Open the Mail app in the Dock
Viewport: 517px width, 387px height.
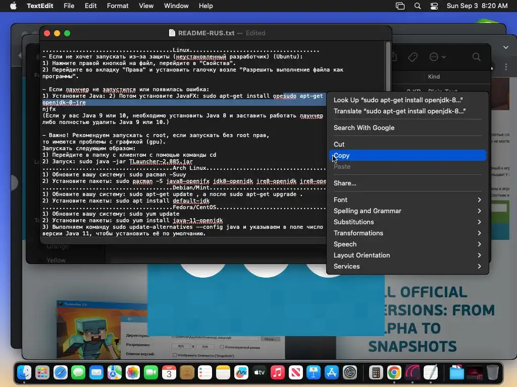coord(96,372)
